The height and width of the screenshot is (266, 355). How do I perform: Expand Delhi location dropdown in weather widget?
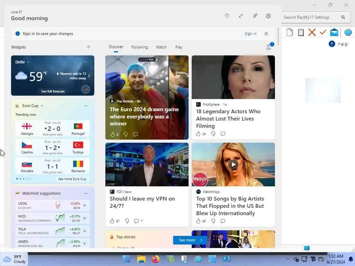tap(28, 62)
